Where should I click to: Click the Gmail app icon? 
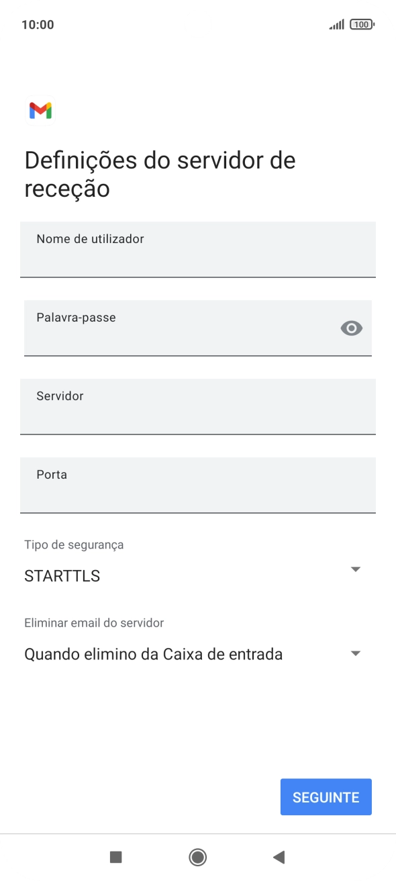(x=40, y=110)
